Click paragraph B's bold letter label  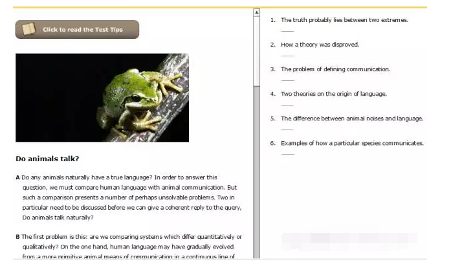pos(17,237)
